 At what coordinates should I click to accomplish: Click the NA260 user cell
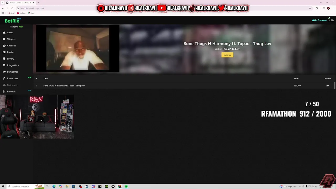click(x=297, y=86)
